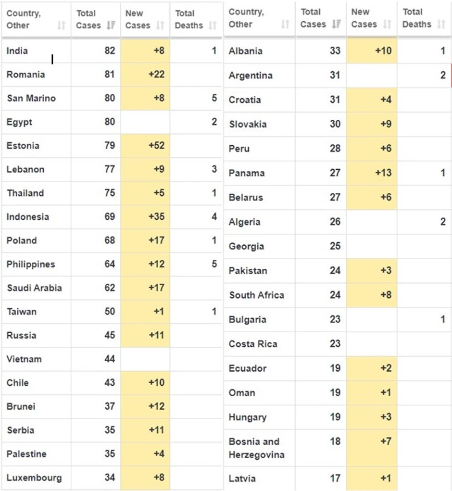
Task: Click the New Cases sort icon in the Albania table
Action: point(387,24)
